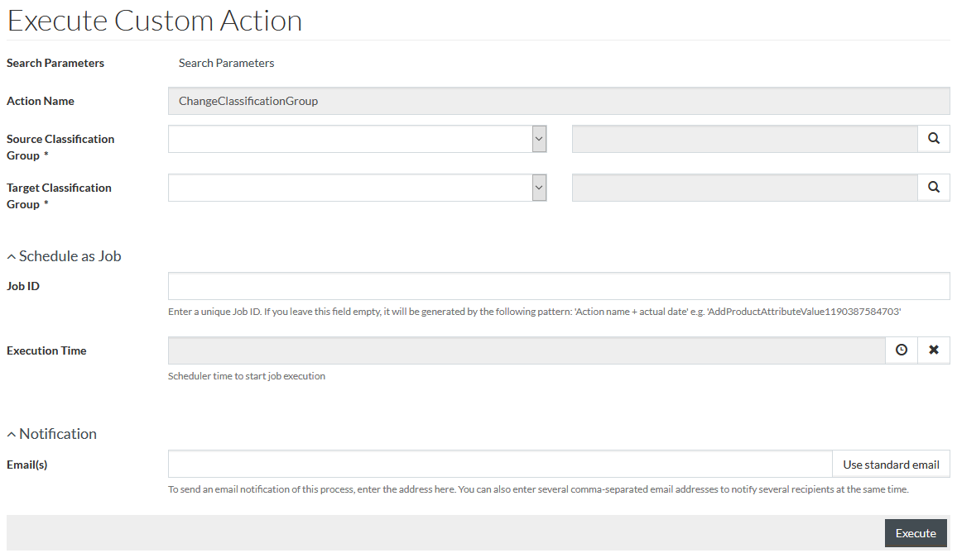Click the Search Parameters value text
Image resolution: width=957 pixels, height=553 pixels.
(227, 63)
